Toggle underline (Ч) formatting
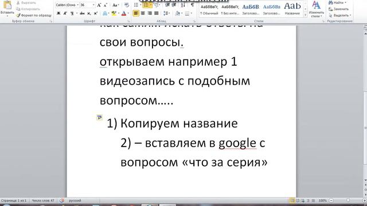Screen dimensions: 367x206 (x=72, y=14)
